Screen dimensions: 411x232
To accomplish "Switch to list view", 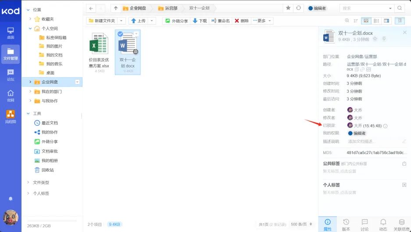I will click(376, 21).
